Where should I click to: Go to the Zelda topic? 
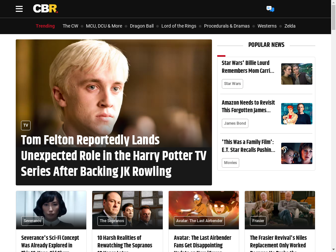pyautogui.click(x=290, y=26)
